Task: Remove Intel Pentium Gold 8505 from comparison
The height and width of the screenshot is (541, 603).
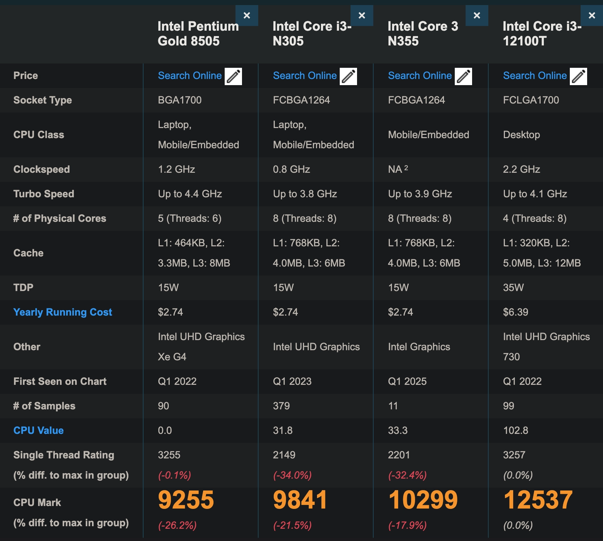Action: pyautogui.click(x=247, y=16)
